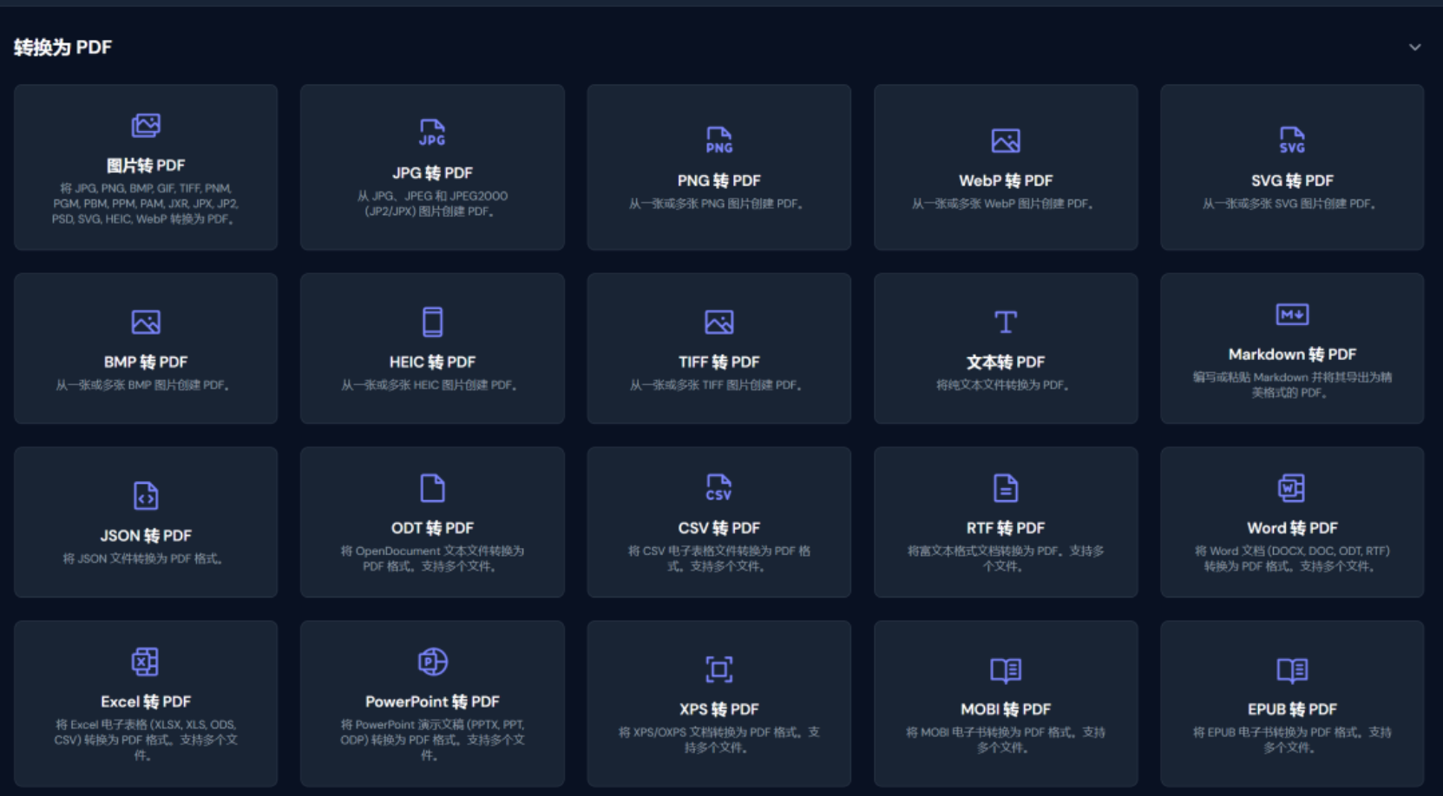Click description 从一张或多张 TIFF 图片创建 PDF
The height and width of the screenshot is (796, 1443).
(x=718, y=385)
